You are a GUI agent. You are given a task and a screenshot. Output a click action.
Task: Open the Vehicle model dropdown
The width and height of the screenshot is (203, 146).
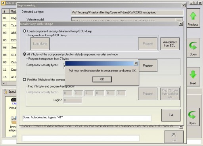[179, 20]
